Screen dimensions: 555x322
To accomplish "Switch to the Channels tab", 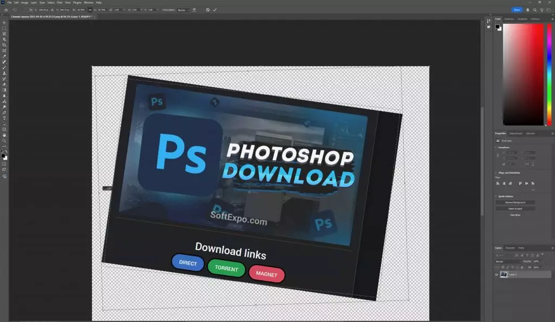I will click(x=510, y=248).
